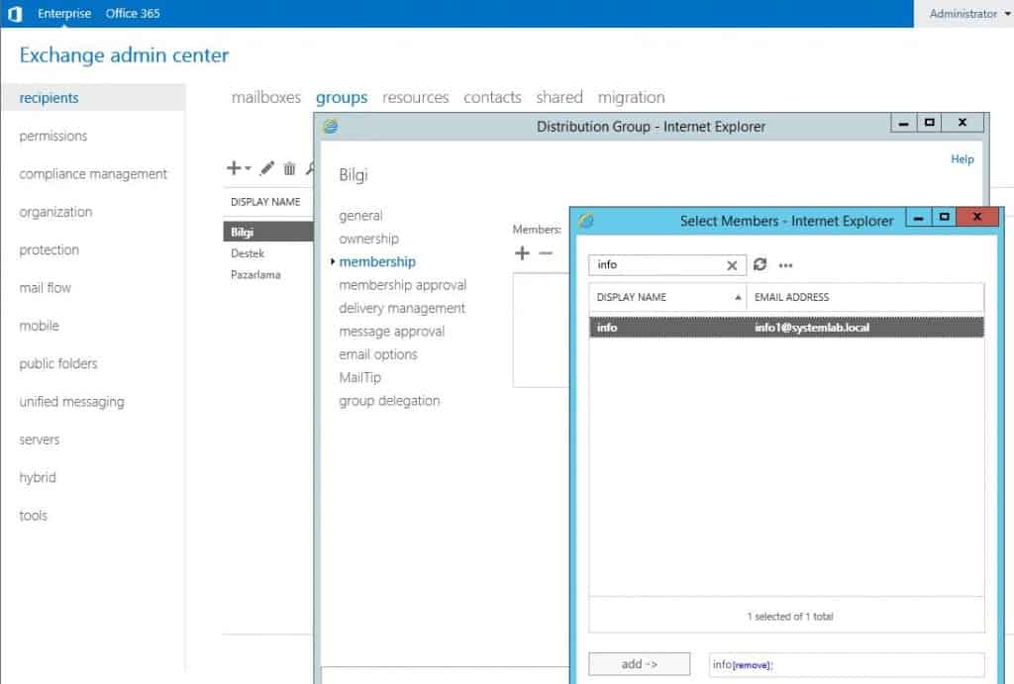
Task: Click the Office logo icon in top bar
Action: coord(14,14)
